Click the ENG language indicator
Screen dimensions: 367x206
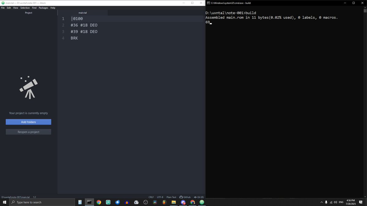coord(341,202)
